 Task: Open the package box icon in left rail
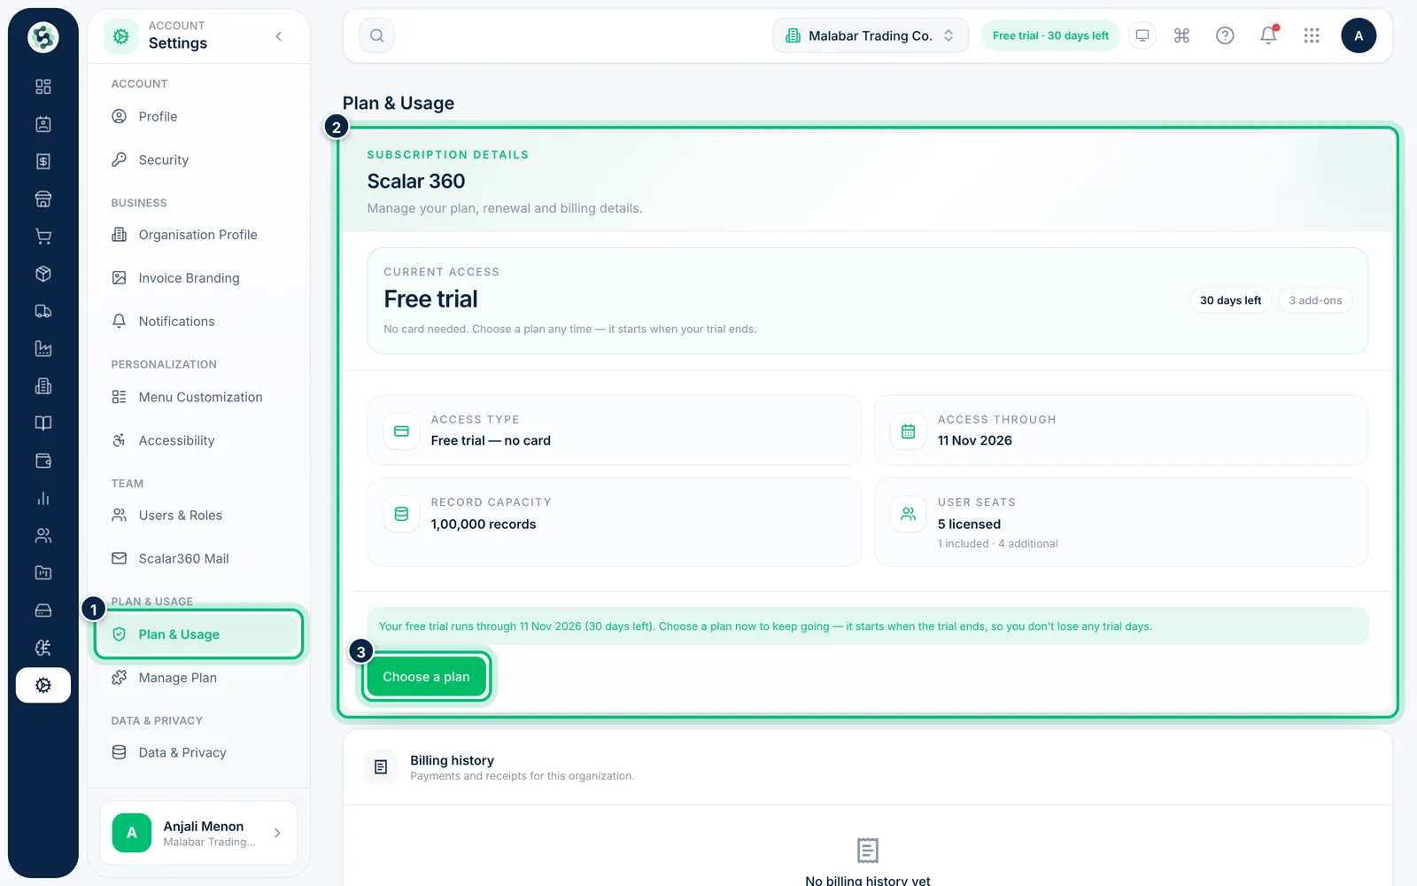(43, 274)
